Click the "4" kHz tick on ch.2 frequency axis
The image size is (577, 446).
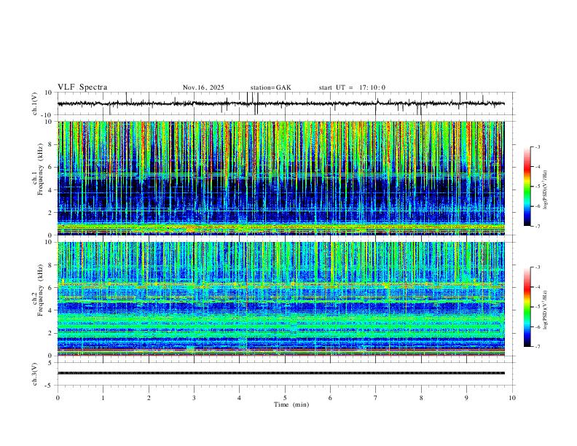click(x=52, y=310)
